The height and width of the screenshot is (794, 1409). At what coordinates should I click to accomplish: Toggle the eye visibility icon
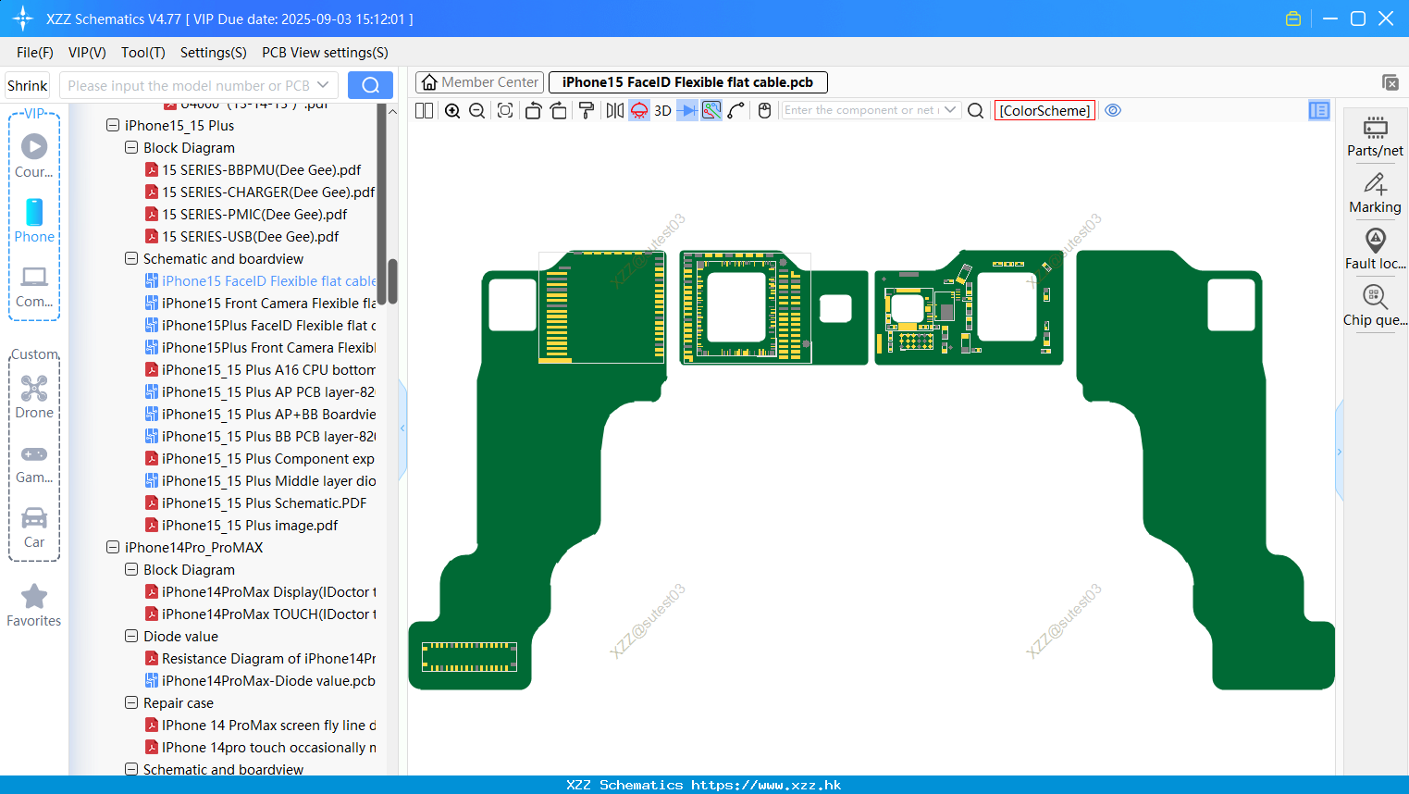tap(1113, 110)
